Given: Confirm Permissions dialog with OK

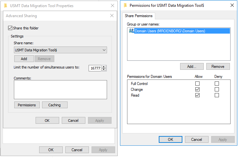Looking at the screenshot, I should [x=170, y=139].
